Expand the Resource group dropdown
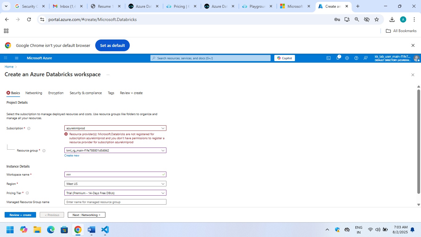421x237 pixels. point(163,150)
